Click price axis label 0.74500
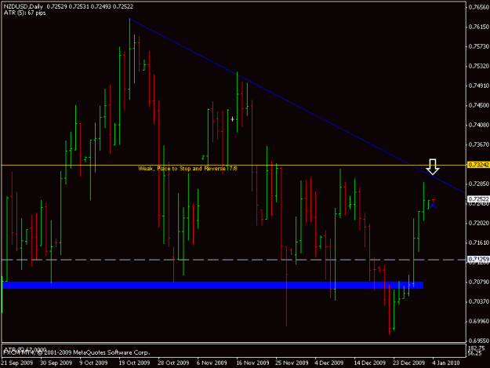Image resolution: width=490 pixels, height=368 pixels. [x=479, y=105]
